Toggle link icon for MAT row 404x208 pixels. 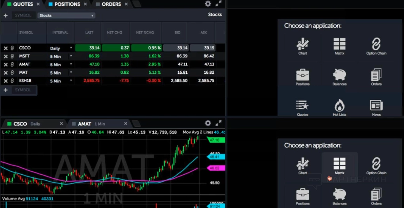[x=12, y=73]
